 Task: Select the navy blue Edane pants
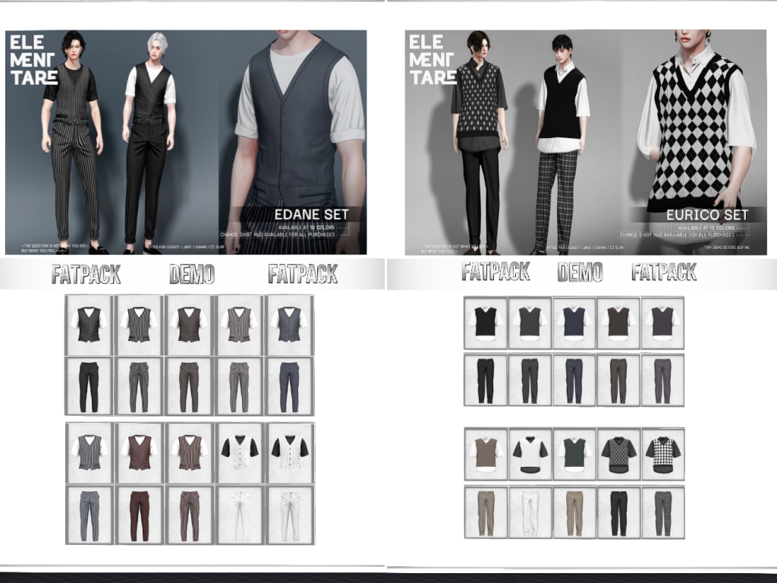pos(289,386)
